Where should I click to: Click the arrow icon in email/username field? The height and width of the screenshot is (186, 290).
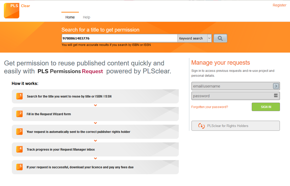pos(276,86)
